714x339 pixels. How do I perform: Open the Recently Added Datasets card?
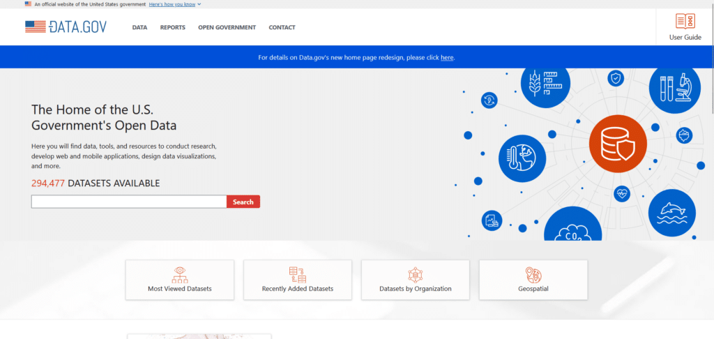coord(298,280)
